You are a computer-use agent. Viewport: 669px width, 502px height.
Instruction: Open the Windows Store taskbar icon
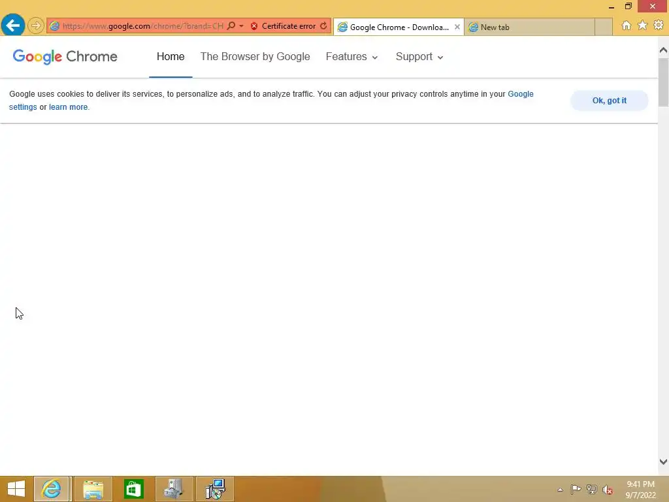(x=133, y=489)
